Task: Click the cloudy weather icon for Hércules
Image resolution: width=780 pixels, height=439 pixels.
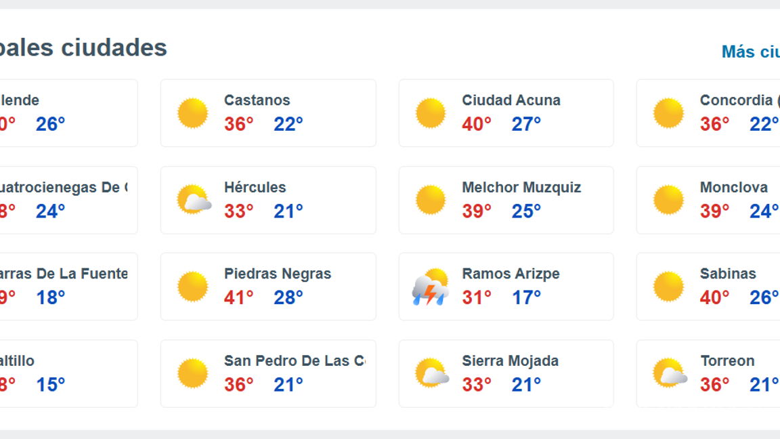Action: pyautogui.click(x=193, y=199)
